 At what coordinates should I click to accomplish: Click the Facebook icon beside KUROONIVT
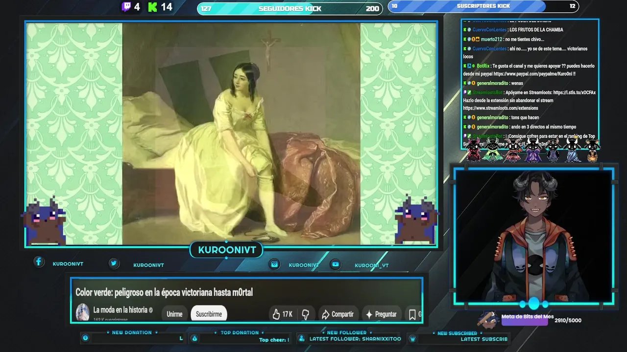coord(39,262)
